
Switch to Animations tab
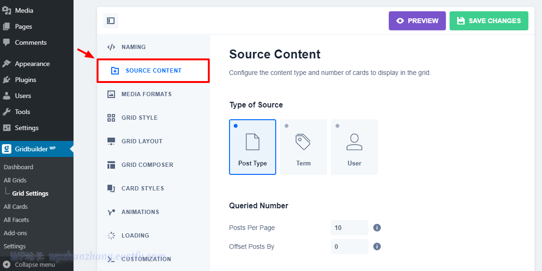pos(153,212)
